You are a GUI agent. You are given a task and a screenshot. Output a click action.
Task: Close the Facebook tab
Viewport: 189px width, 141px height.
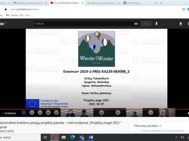click(156, 3)
